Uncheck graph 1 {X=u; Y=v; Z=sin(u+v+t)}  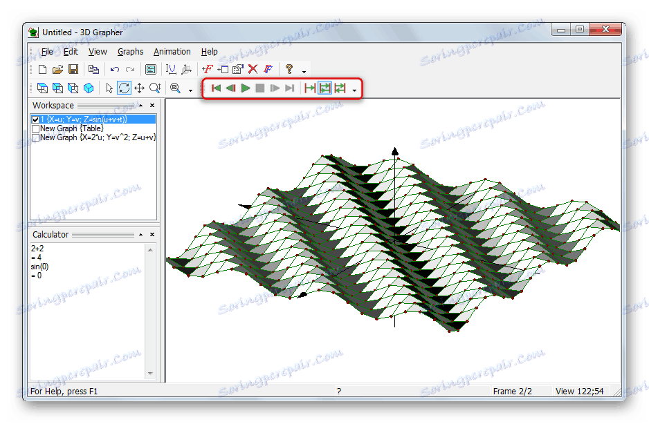click(35, 119)
